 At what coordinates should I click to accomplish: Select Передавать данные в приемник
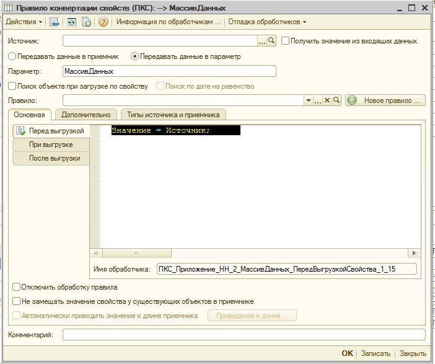12,56
